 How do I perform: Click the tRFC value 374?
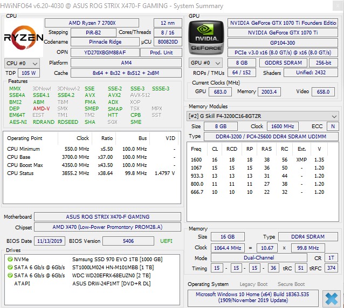331,268
